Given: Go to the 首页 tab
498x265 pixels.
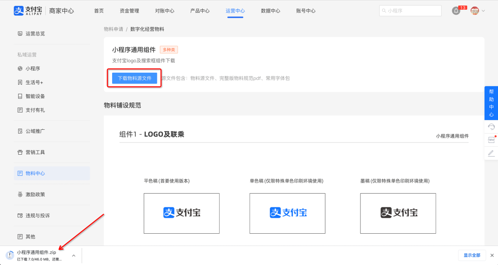Looking at the screenshot, I should [99, 11].
